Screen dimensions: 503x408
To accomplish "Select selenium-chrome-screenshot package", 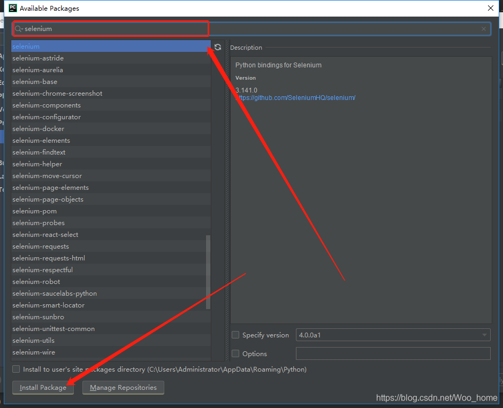I will [x=111, y=93].
